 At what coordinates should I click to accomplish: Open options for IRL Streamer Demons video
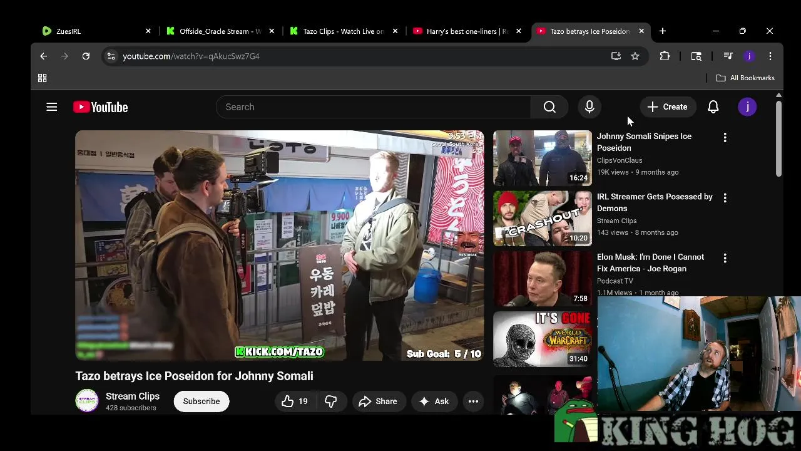pyautogui.click(x=725, y=198)
